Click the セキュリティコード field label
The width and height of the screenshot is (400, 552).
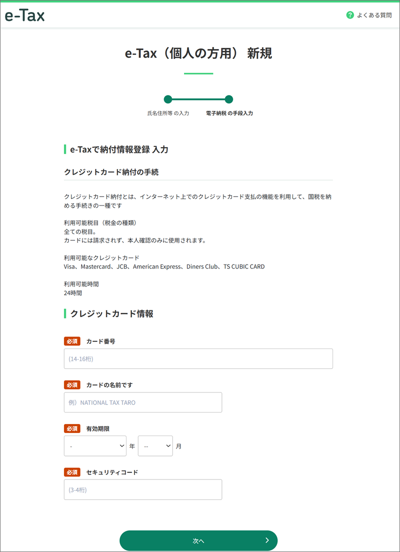[x=112, y=472]
